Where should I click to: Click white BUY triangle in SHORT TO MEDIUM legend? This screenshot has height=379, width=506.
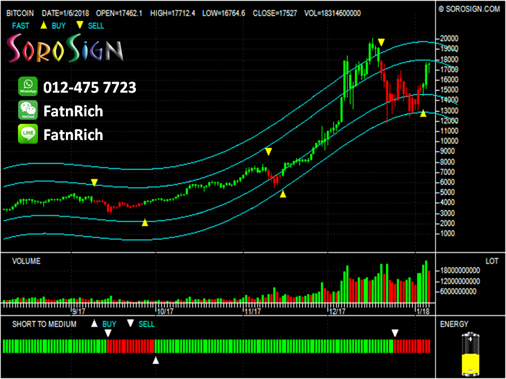click(94, 323)
